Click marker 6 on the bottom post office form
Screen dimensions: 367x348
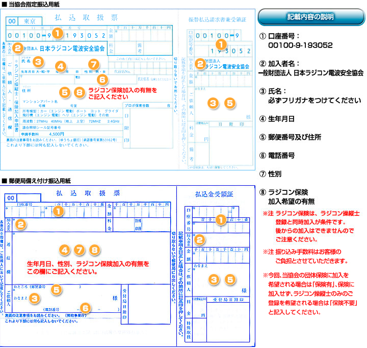[86, 308]
